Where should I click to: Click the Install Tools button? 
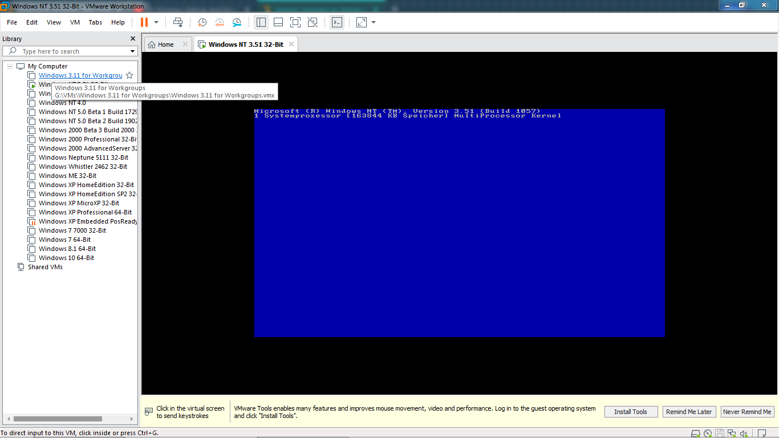pos(630,412)
